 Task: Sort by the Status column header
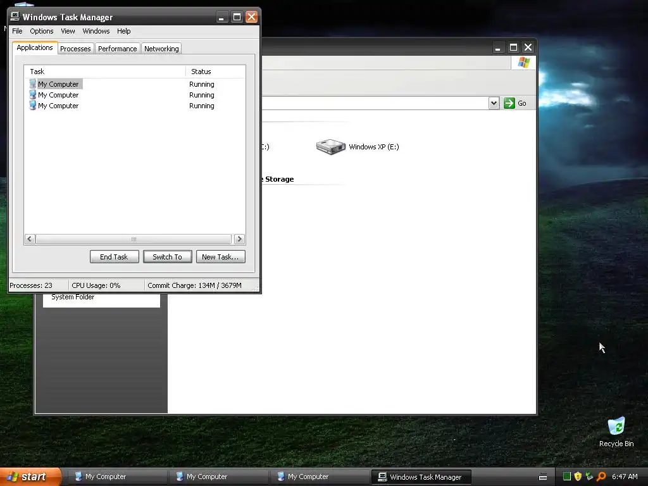215,72
